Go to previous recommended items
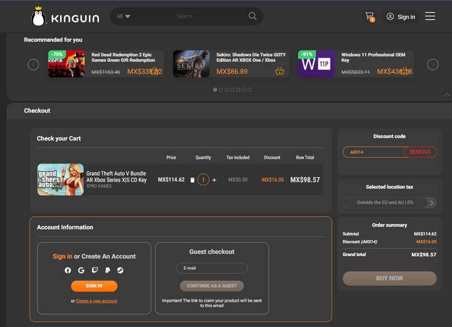Image resolution: width=452 pixels, height=327 pixels. 34,64
